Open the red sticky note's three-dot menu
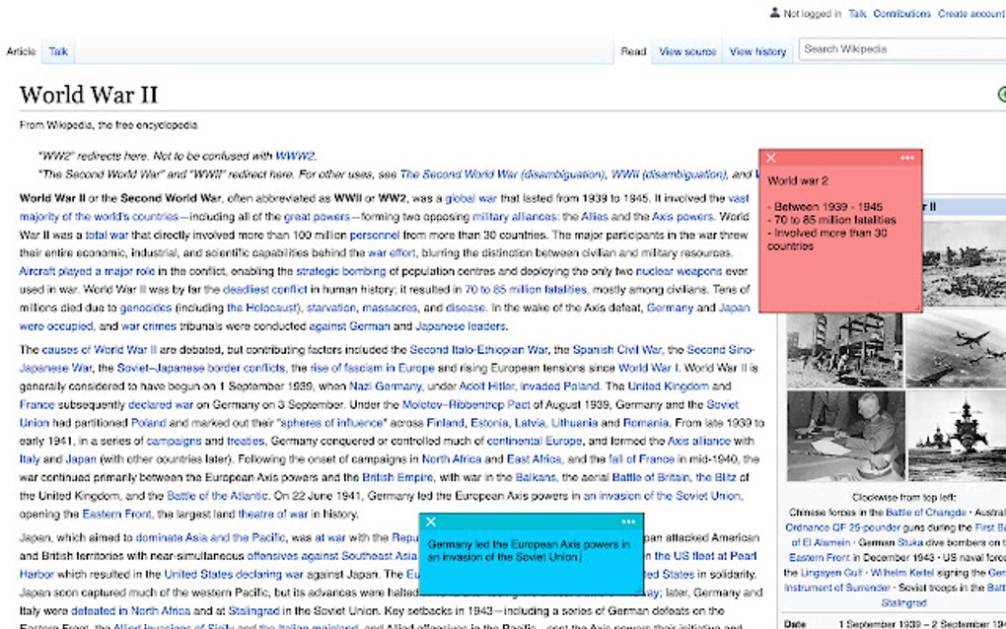Screen dimensions: 1006x629 click(x=907, y=158)
